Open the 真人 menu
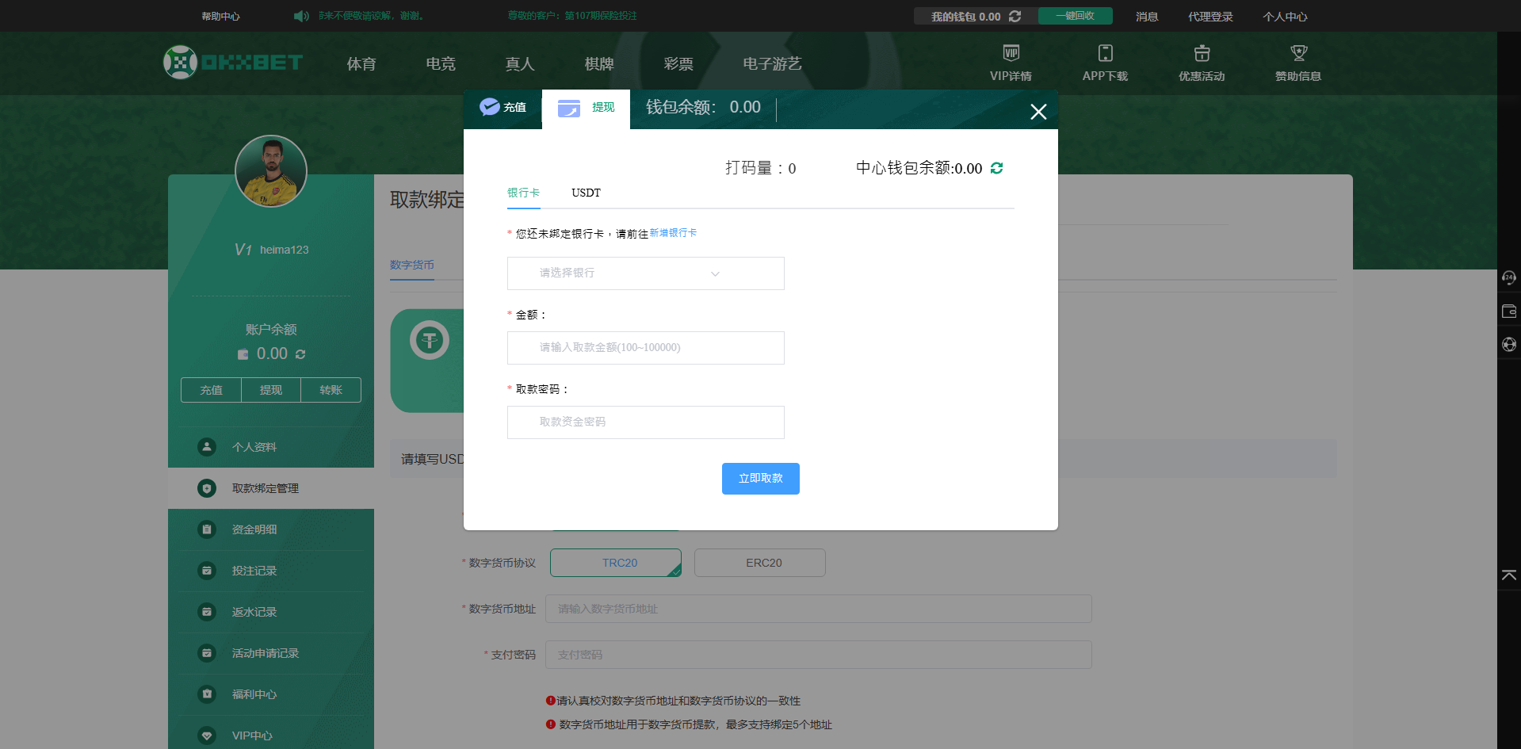 [x=520, y=64]
